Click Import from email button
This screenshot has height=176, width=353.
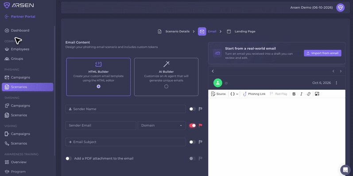322,53
